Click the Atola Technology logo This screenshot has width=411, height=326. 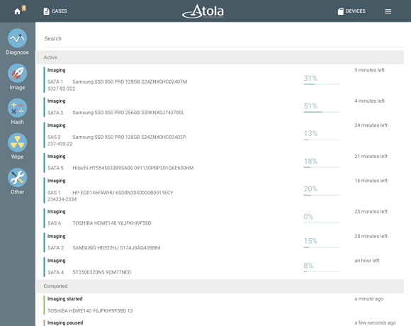click(x=203, y=11)
